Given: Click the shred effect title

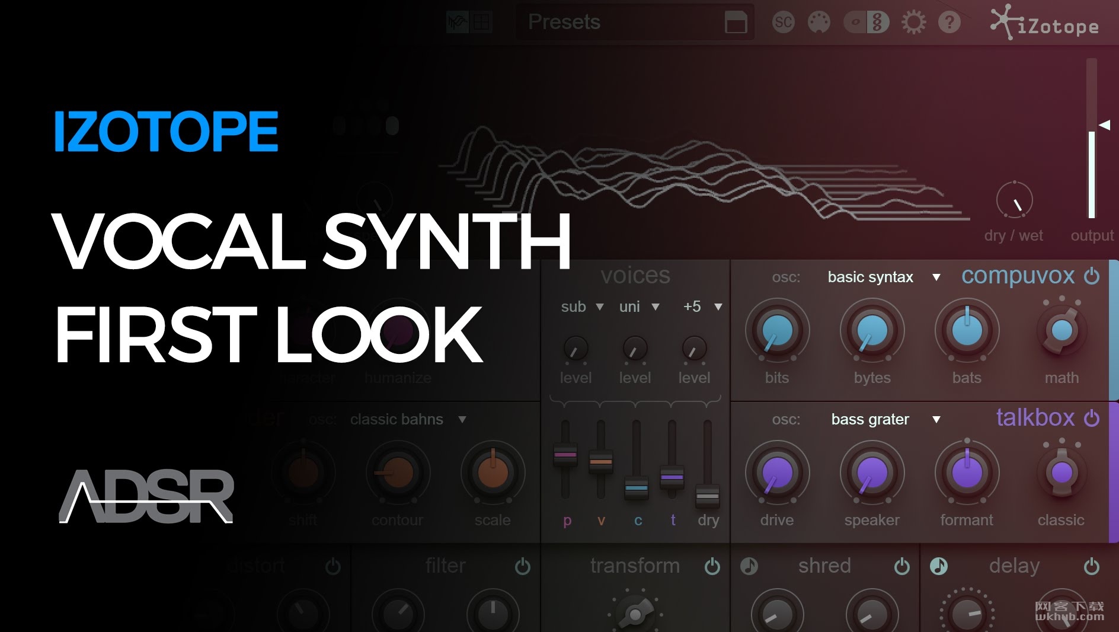Looking at the screenshot, I should [x=824, y=566].
